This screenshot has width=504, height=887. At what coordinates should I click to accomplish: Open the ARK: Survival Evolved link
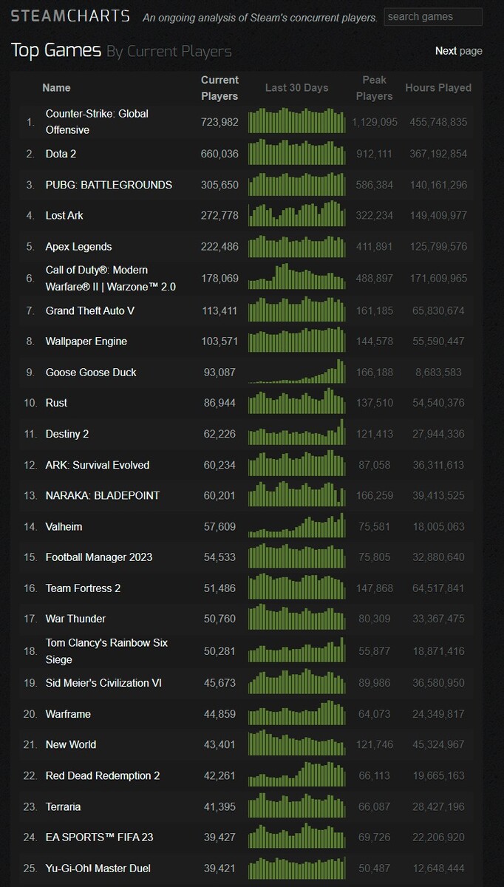point(98,465)
